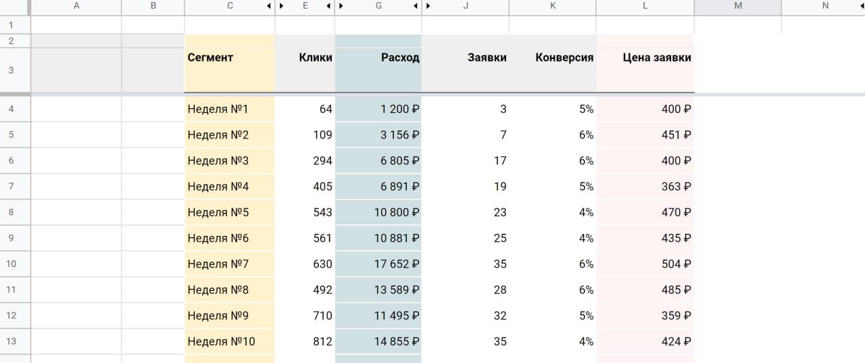Select the entire sheet via top-left corner box
This screenshot has width=865, height=363.
tap(15, 7)
